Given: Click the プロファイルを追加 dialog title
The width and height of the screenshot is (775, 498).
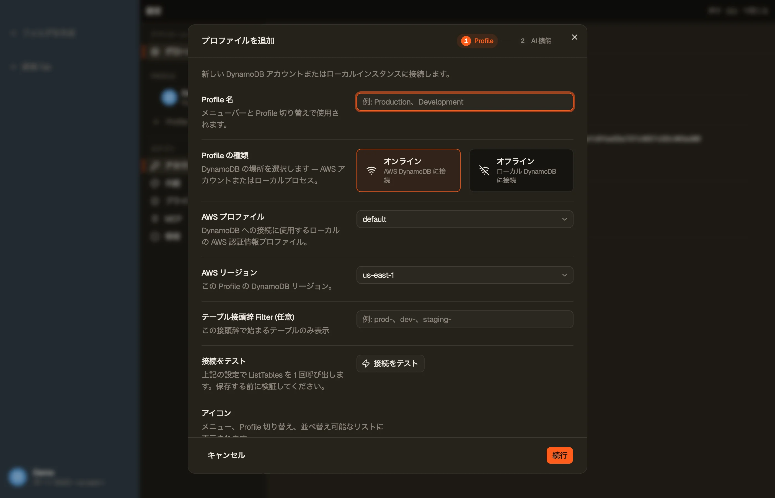Looking at the screenshot, I should point(238,41).
